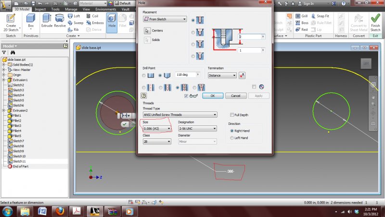Click the Centers selection arrow button

(x=147, y=30)
